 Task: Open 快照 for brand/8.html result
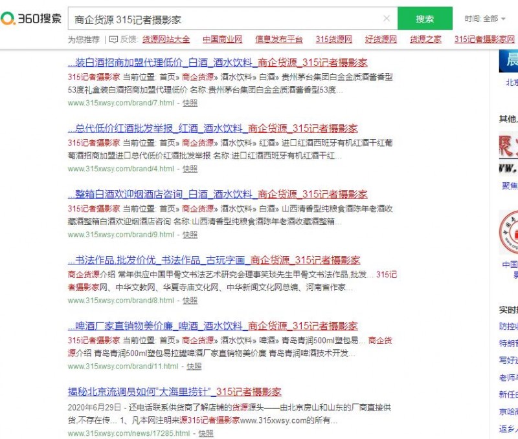(190, 301)
